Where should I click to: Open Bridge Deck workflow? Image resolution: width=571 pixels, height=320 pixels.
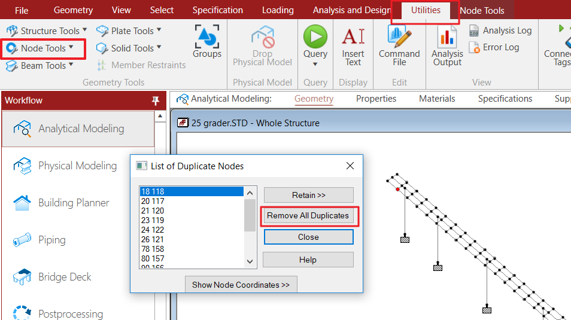[78, 277]
